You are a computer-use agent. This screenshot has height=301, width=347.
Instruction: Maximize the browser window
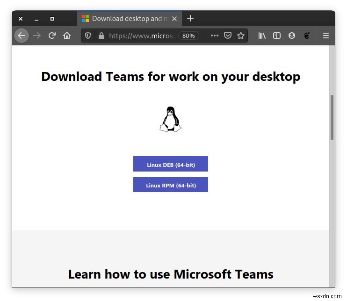(x=52, y=19)
